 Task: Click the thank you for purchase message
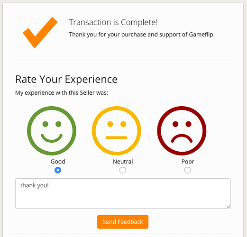pyautogui.click(x=142, y=35)
